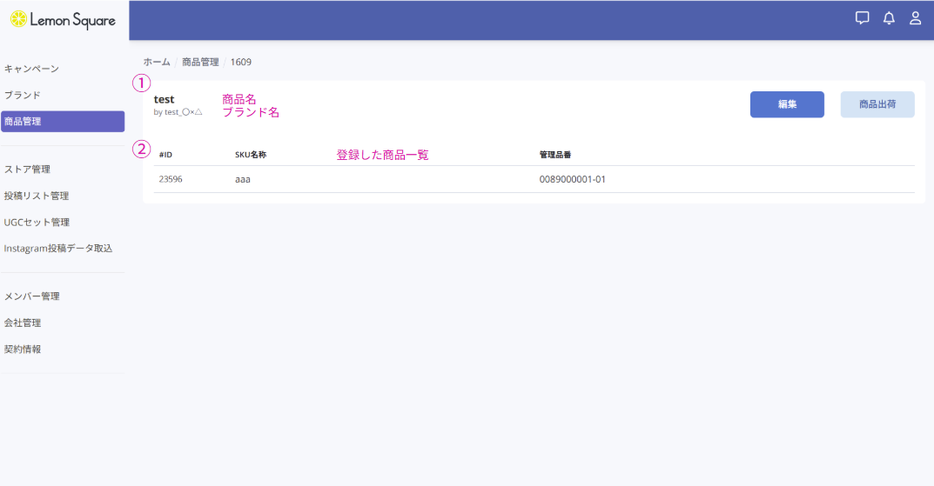The image size is (934, 486).
Task: Go to メンバー管理 in the sidebar
Action: 31,296
